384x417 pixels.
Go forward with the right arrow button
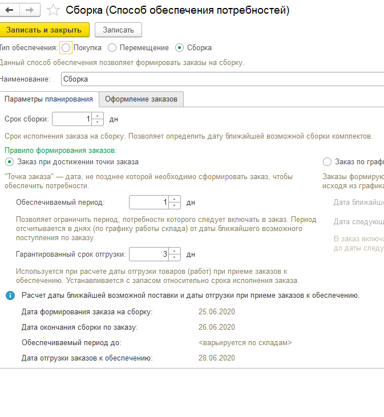click(x=30, y=10)
